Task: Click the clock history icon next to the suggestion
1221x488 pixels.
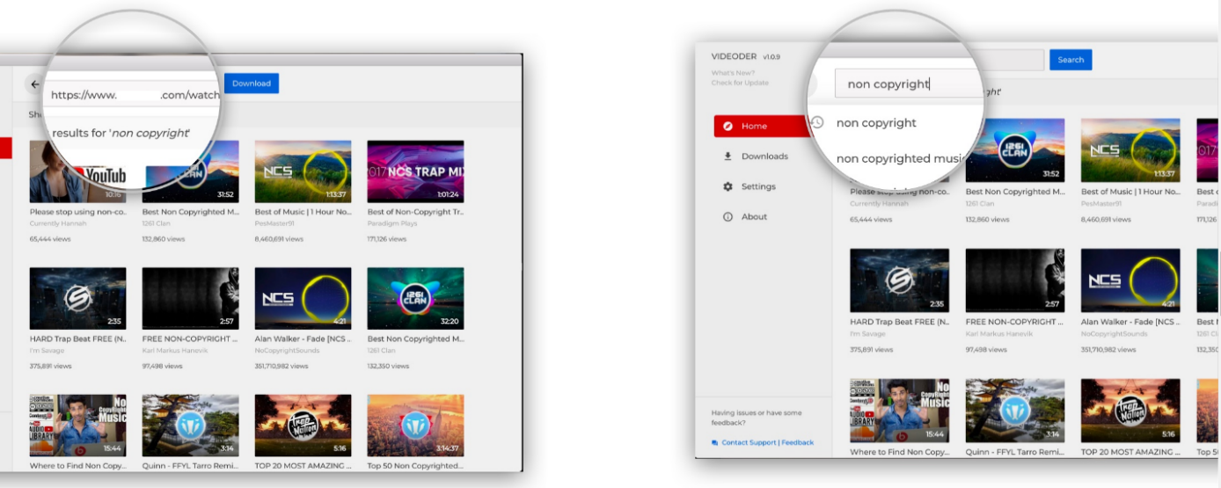Action: [x=817, y=122]
